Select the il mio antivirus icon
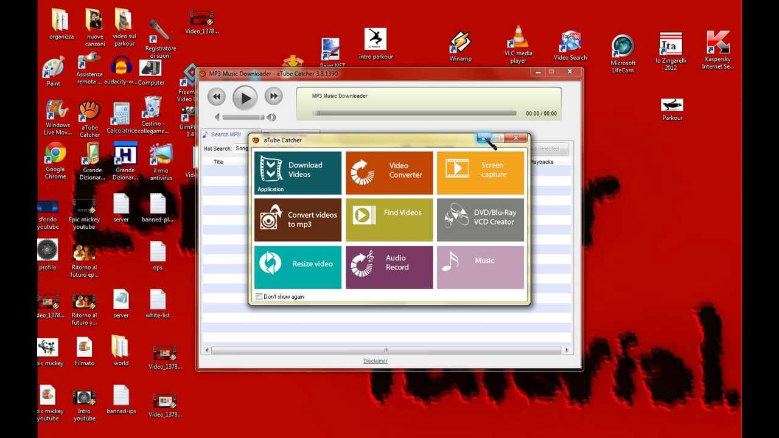Screen dimensions: 779x438 pyautogui.click(x=161, y=162)
